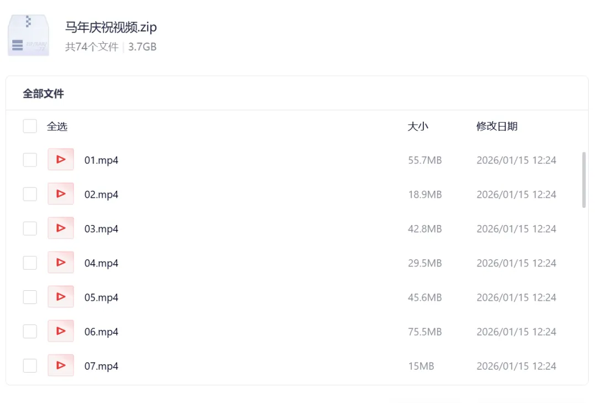
Task: Open the 05.mp4 file name
Action: click(101, 297)
